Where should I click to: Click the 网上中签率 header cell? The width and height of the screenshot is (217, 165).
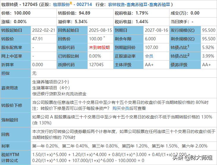click(15, 56)
